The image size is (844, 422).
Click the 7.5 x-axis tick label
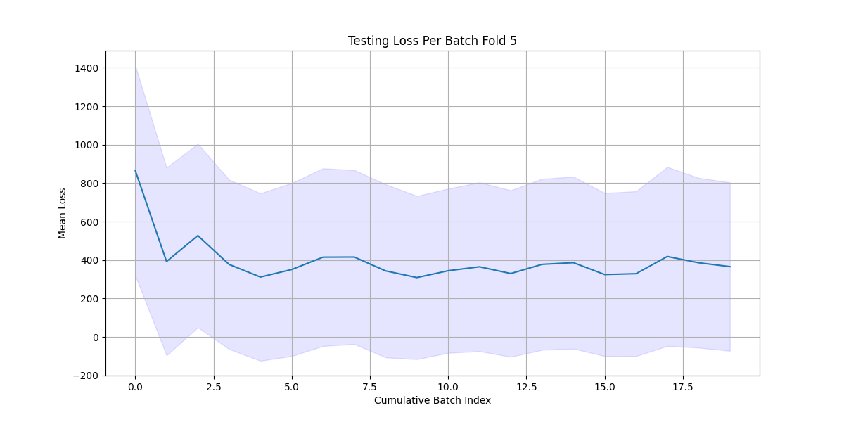(x=370, y=386)
